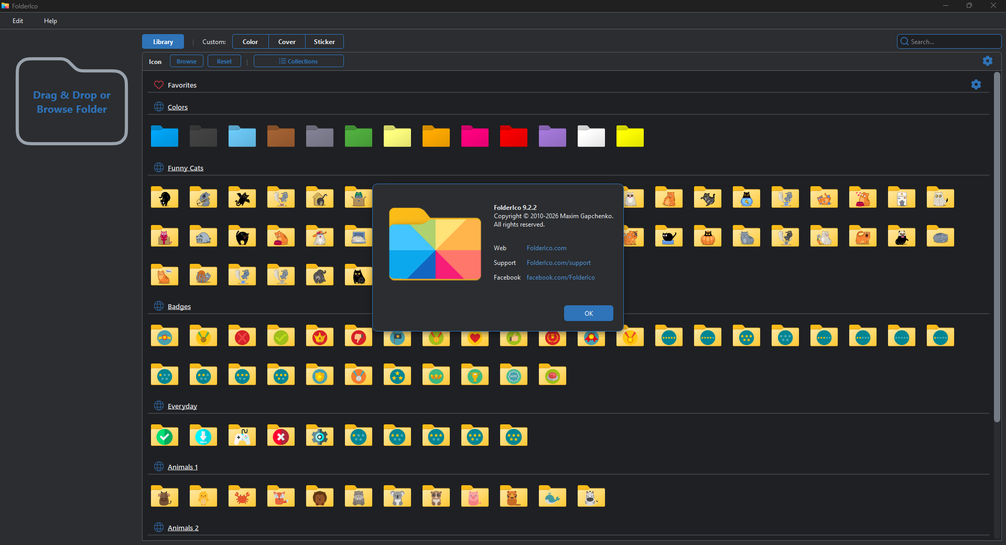Open settings gear on the Icon toolbar row
Viewport: 1006px width, 545px height.
pyautogui.click(x=988, y=61)
